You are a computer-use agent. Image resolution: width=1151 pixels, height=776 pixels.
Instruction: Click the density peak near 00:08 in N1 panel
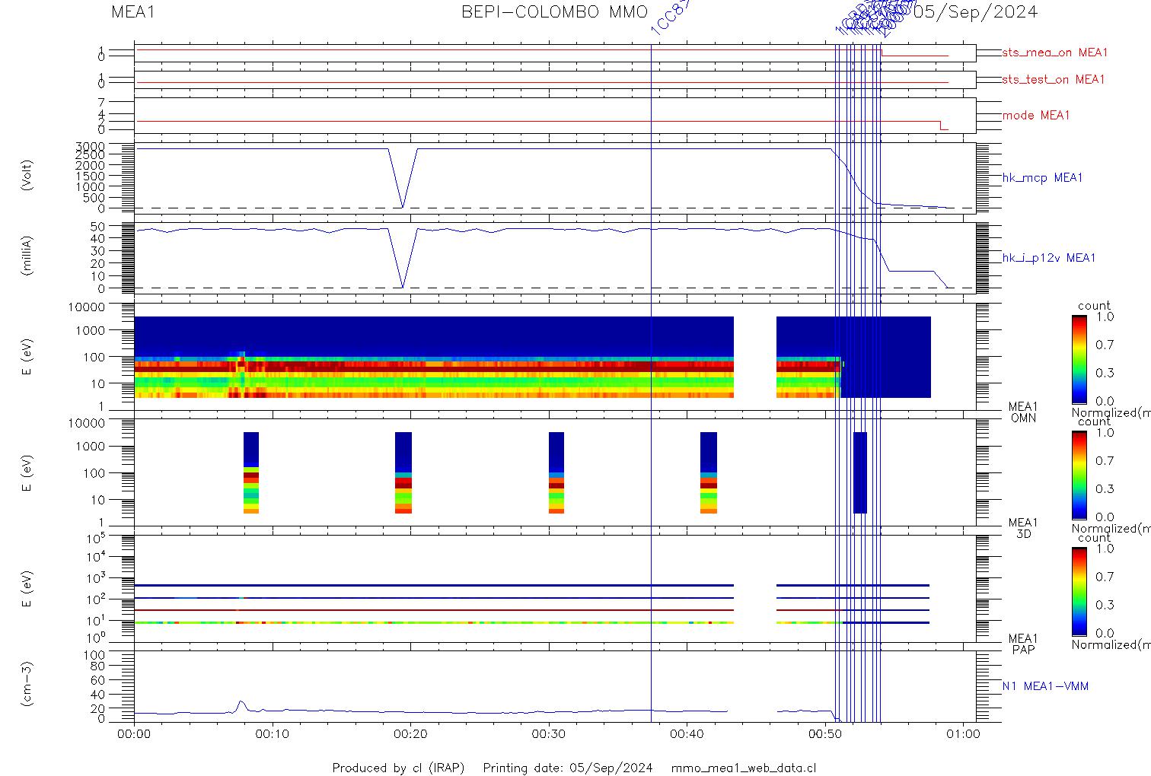pos(241,705)
